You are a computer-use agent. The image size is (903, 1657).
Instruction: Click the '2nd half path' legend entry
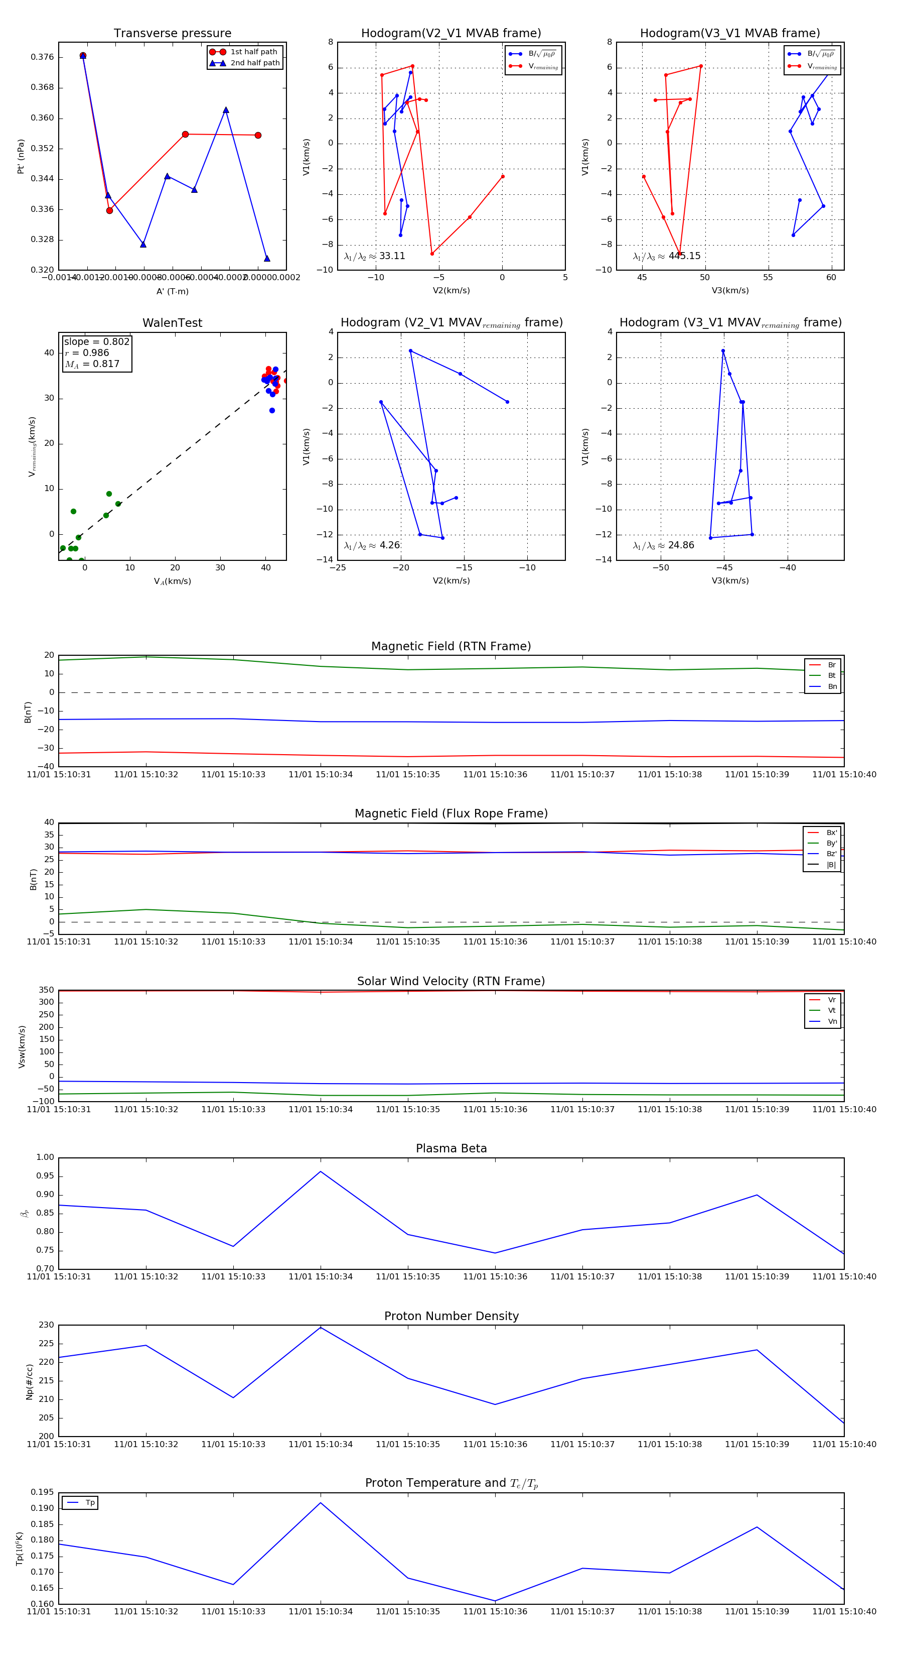coord(245,63)
